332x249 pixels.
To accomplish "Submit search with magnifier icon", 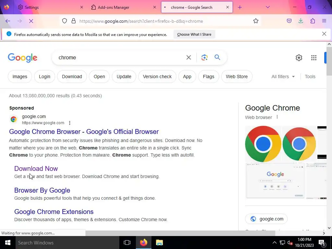I will (x=218, y=57).
